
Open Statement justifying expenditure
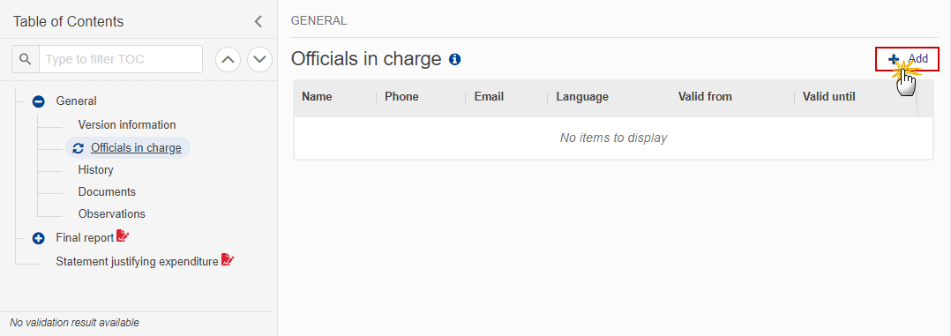point(137,261)
